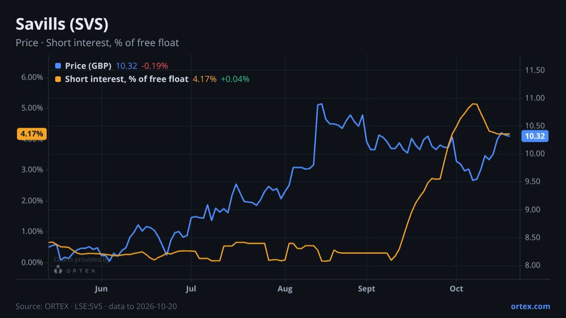Open the ortex.com link
This screenshot has width=566, height=318.
coord(531,306)
